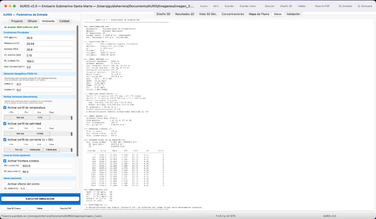Click the Dir. hacia costa input field
The height and width of the screenshot is (219, 376).
(47, 172)
